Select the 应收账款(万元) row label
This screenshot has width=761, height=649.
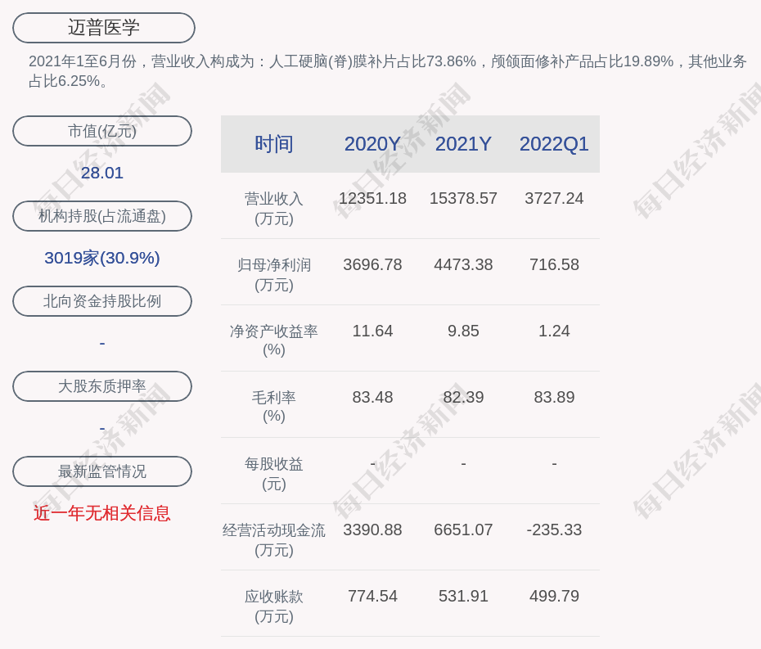273,606
